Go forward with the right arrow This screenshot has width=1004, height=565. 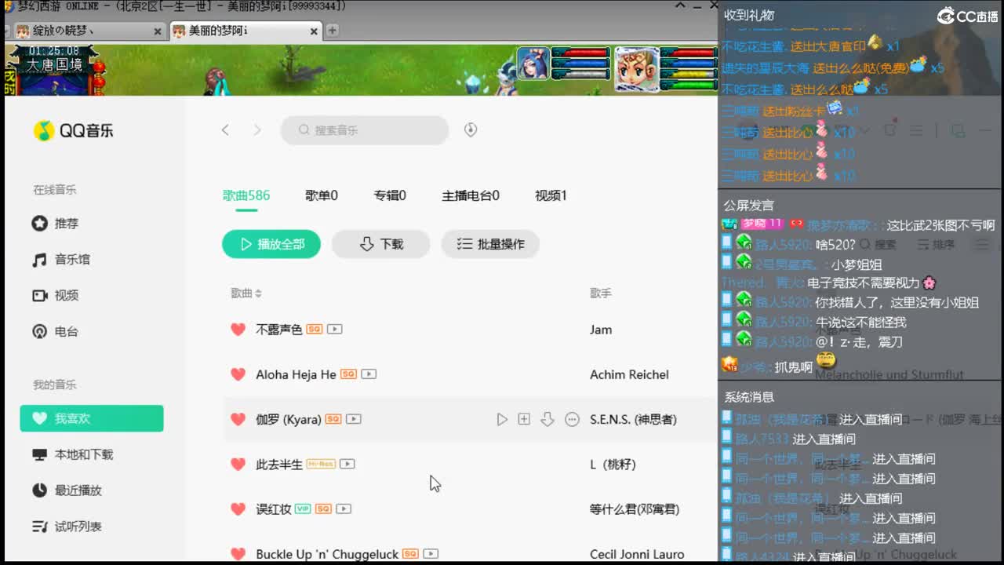click(257, 130)
